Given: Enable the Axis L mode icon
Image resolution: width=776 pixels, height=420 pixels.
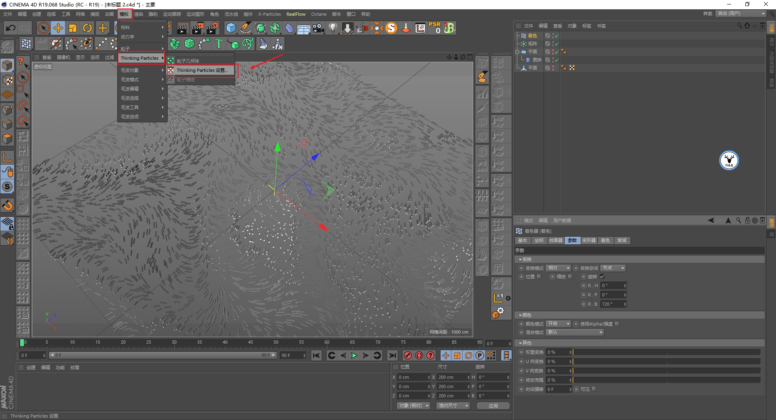Looking at the screenshot, I should (7, 157).
